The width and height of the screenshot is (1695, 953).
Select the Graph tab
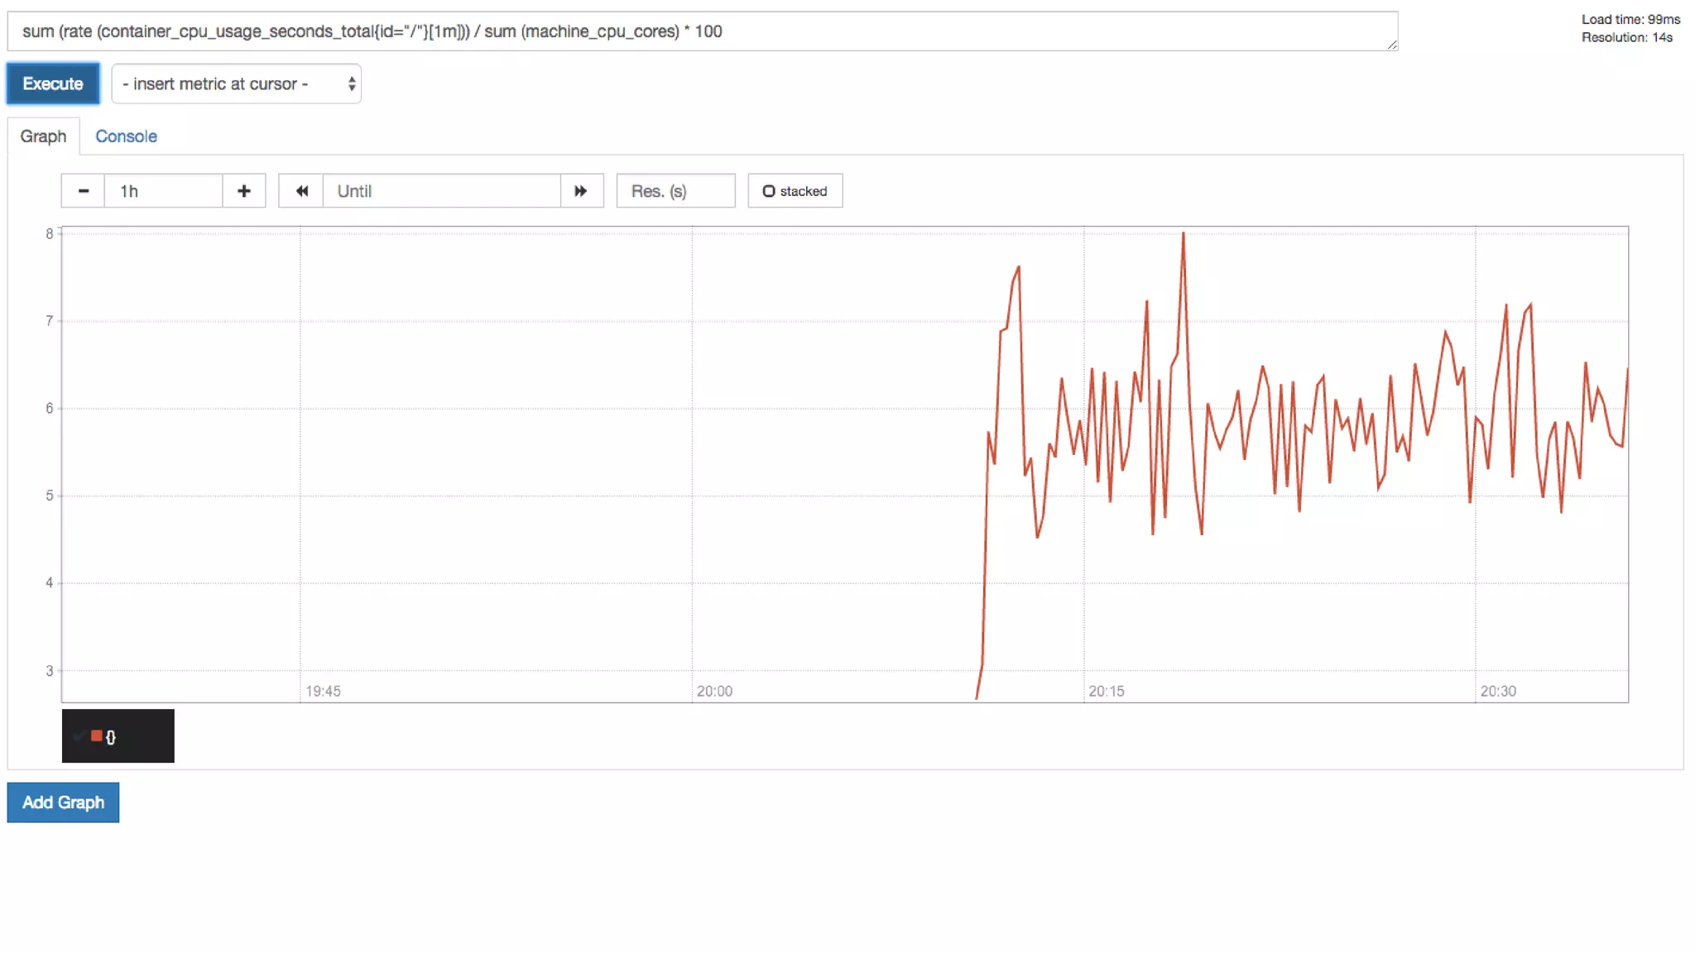[43, 136]
